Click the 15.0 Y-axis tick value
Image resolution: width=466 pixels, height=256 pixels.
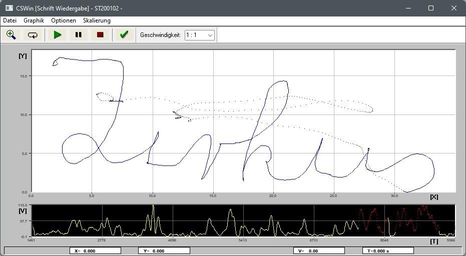[x=24, y=76]
